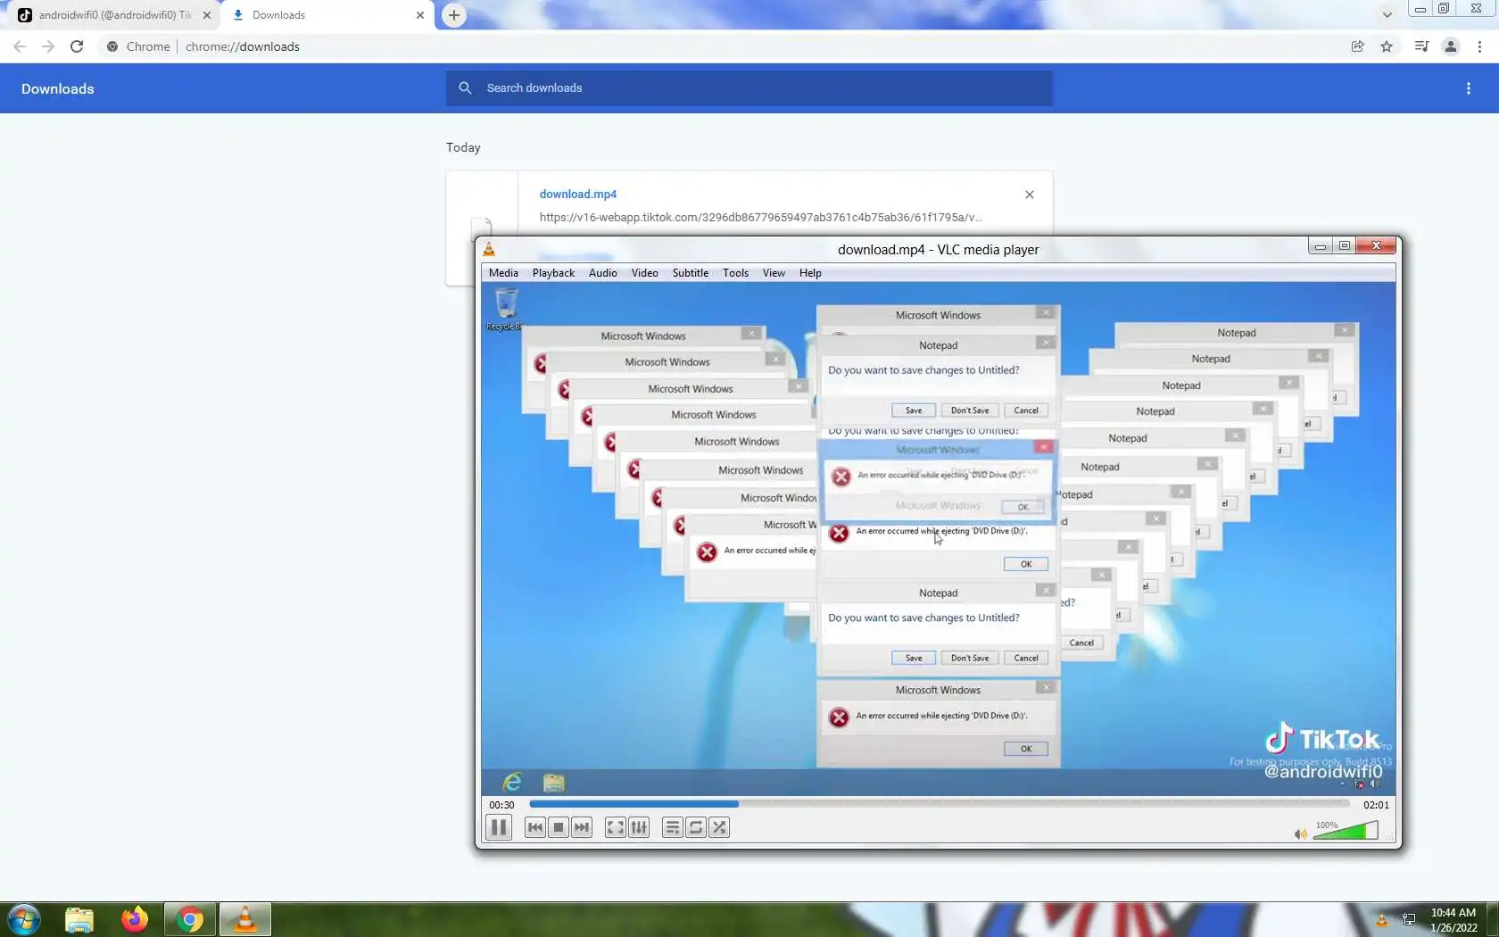Toggle the VLC playlist view

(673, 827)
